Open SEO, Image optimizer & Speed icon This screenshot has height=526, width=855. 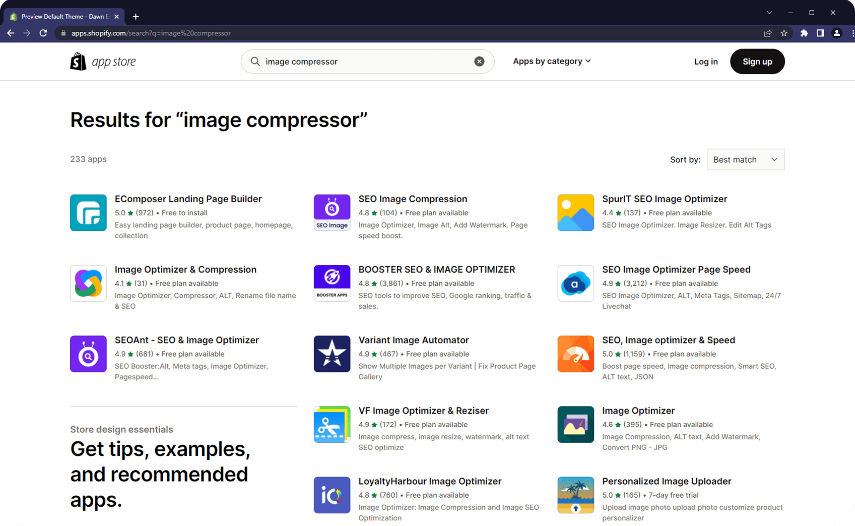(576, 354)
